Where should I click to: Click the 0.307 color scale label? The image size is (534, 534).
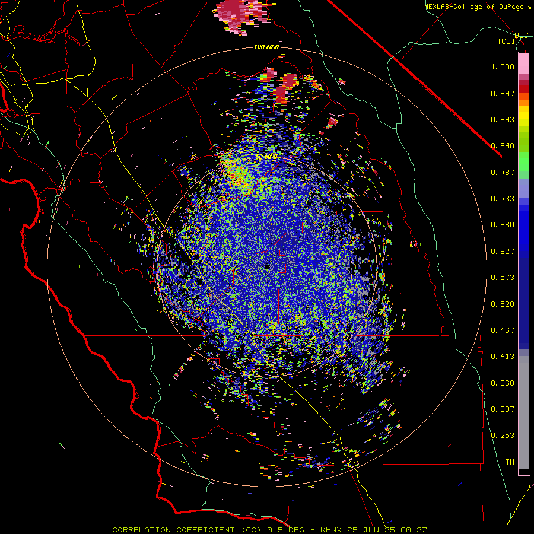[503, 409]
